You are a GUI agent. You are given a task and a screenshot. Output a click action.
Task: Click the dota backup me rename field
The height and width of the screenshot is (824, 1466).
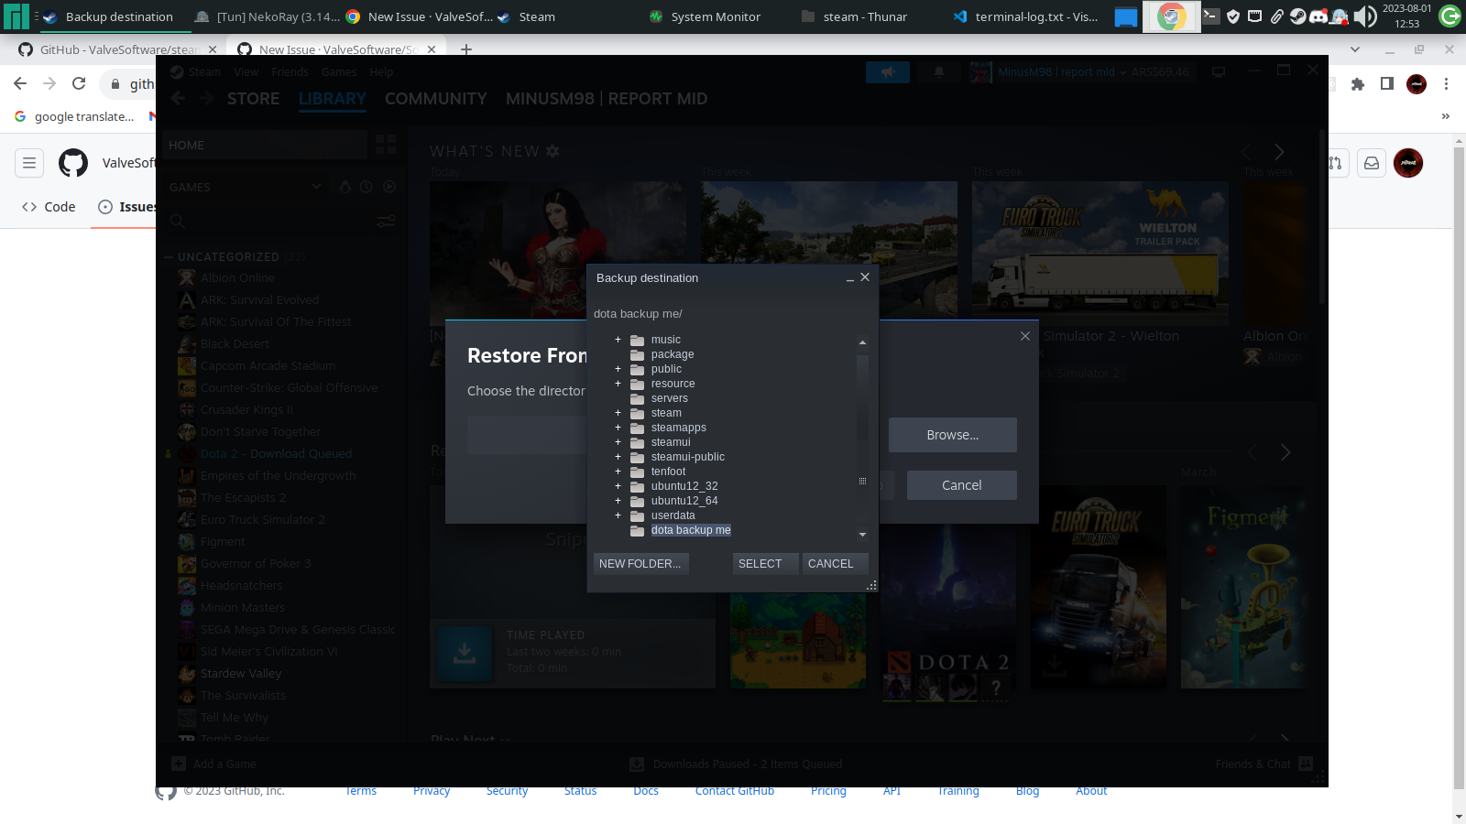tap(691, 529)
